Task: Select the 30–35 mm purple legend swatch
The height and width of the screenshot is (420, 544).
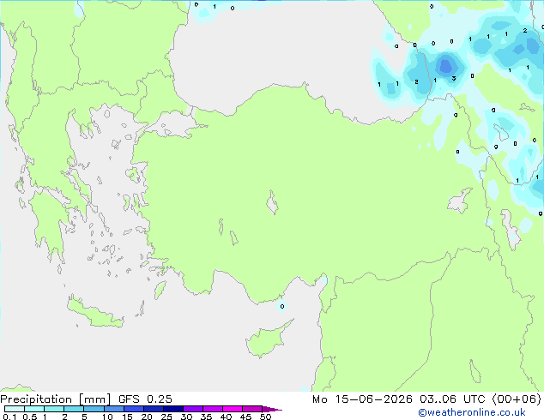Action: [192, 409]
